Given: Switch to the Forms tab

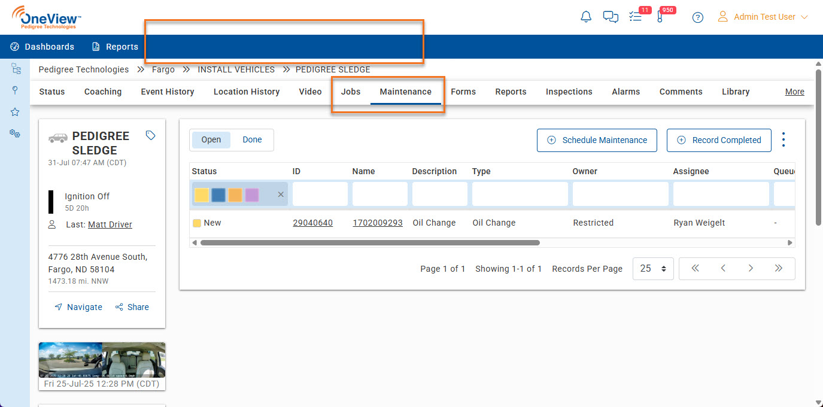Looking at the screenshot, I should [463, 92].
